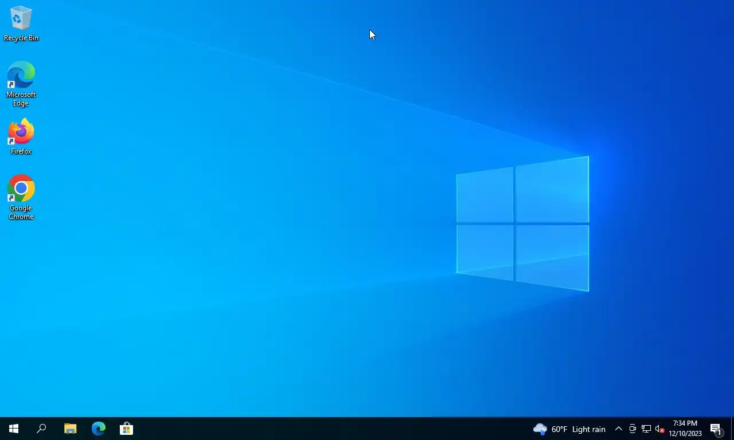Click the Show desktop strip at taskbar end
The image size is (734, 440).
pos(732,429)
